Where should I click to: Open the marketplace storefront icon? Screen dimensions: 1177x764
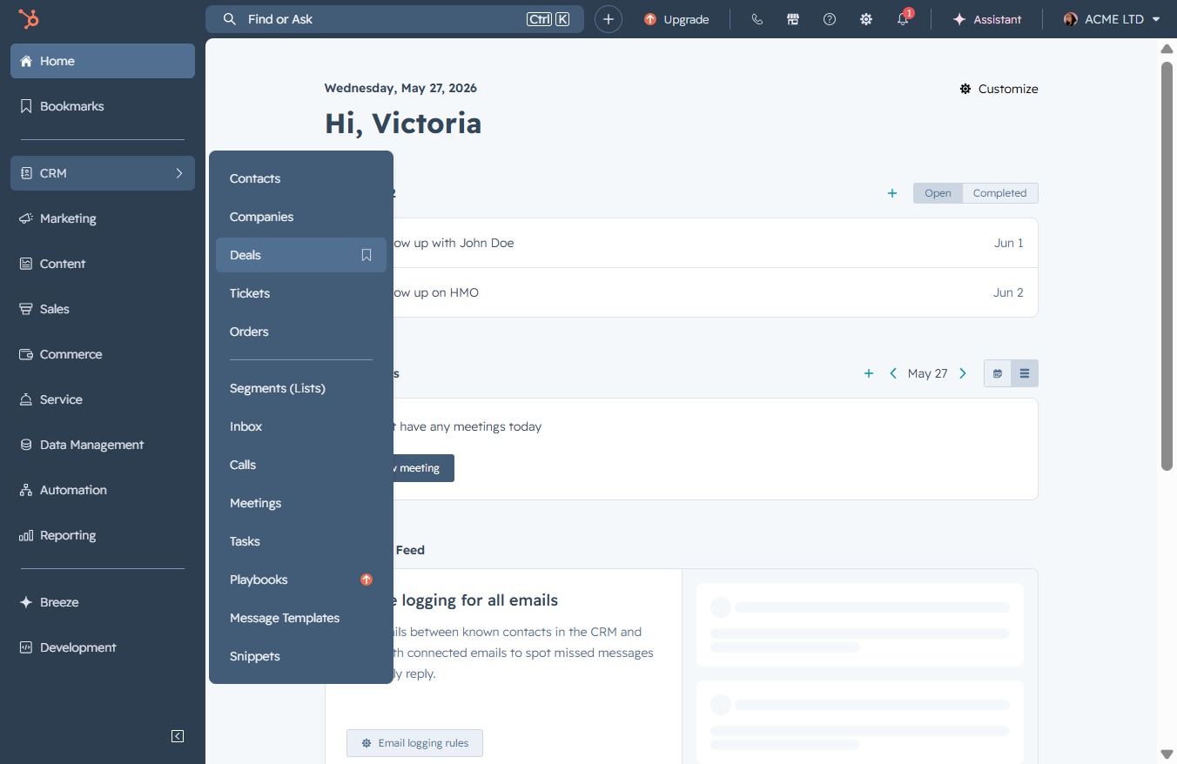coord(793,19)
